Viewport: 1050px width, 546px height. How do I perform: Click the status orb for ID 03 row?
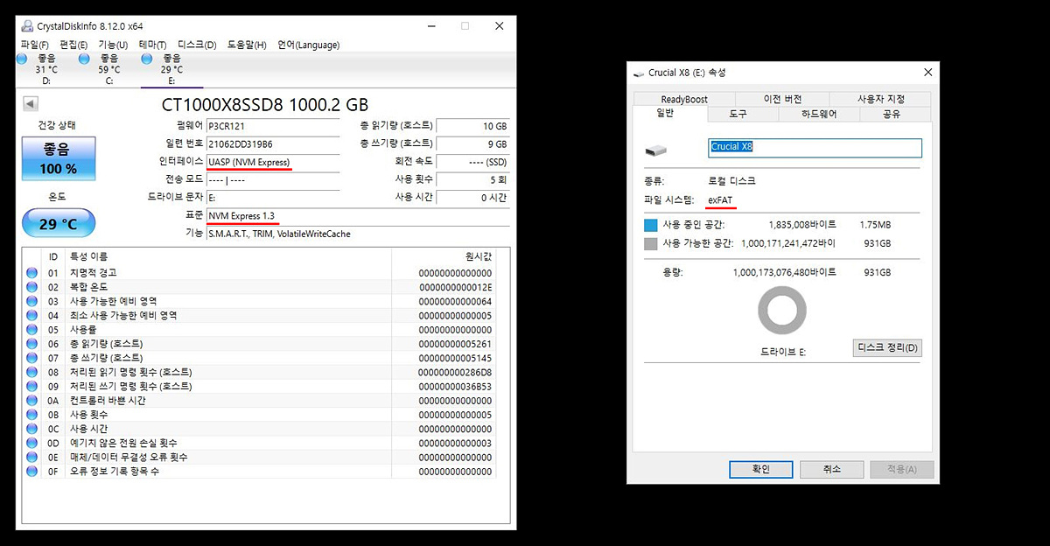click(31, 301)
